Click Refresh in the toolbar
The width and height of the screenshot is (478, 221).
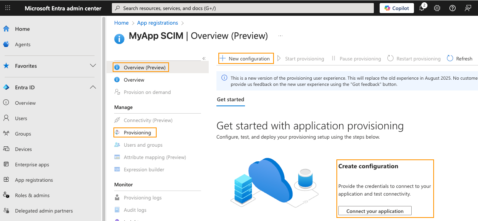[459, 59]
